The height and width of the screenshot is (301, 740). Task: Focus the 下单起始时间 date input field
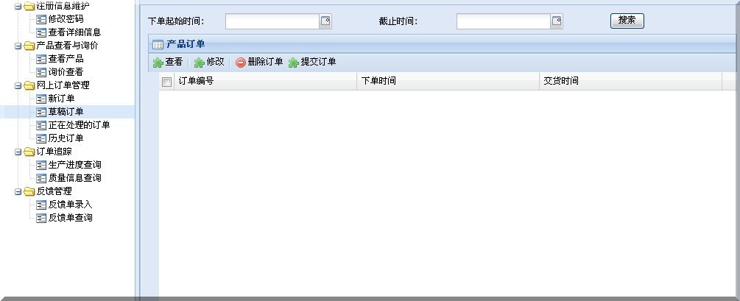tap(272, 21)
